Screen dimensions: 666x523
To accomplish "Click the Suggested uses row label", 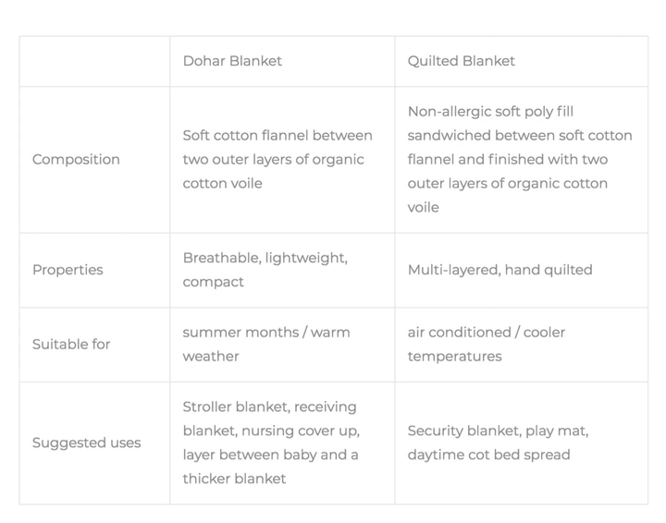I will 86,443.
